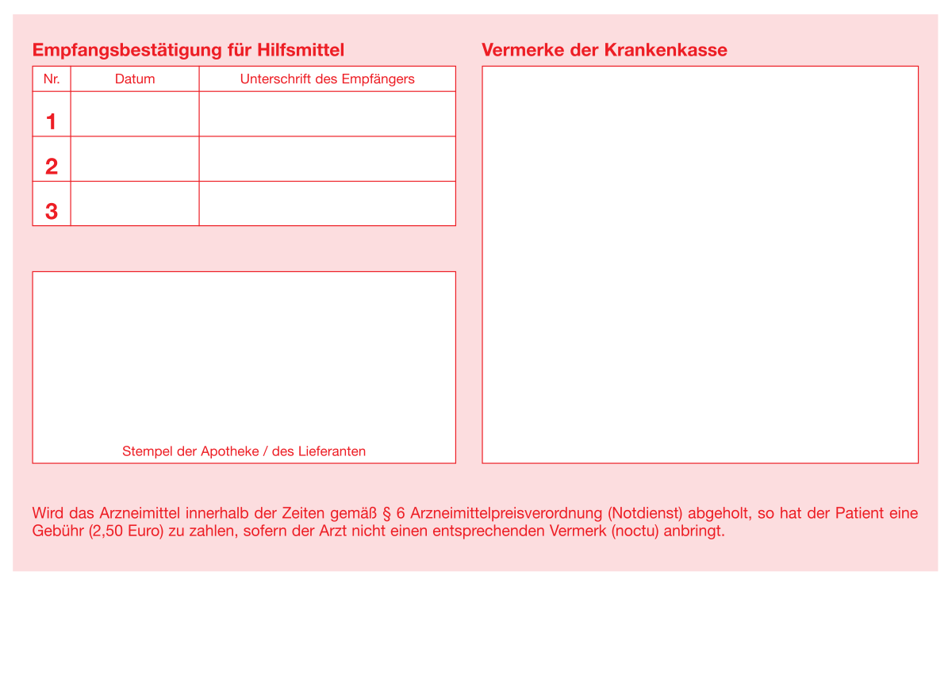Click the Empfangsbestätigung für Hilfsmittel heading
This screenshot has width=952, height=675.
(188, 50)
